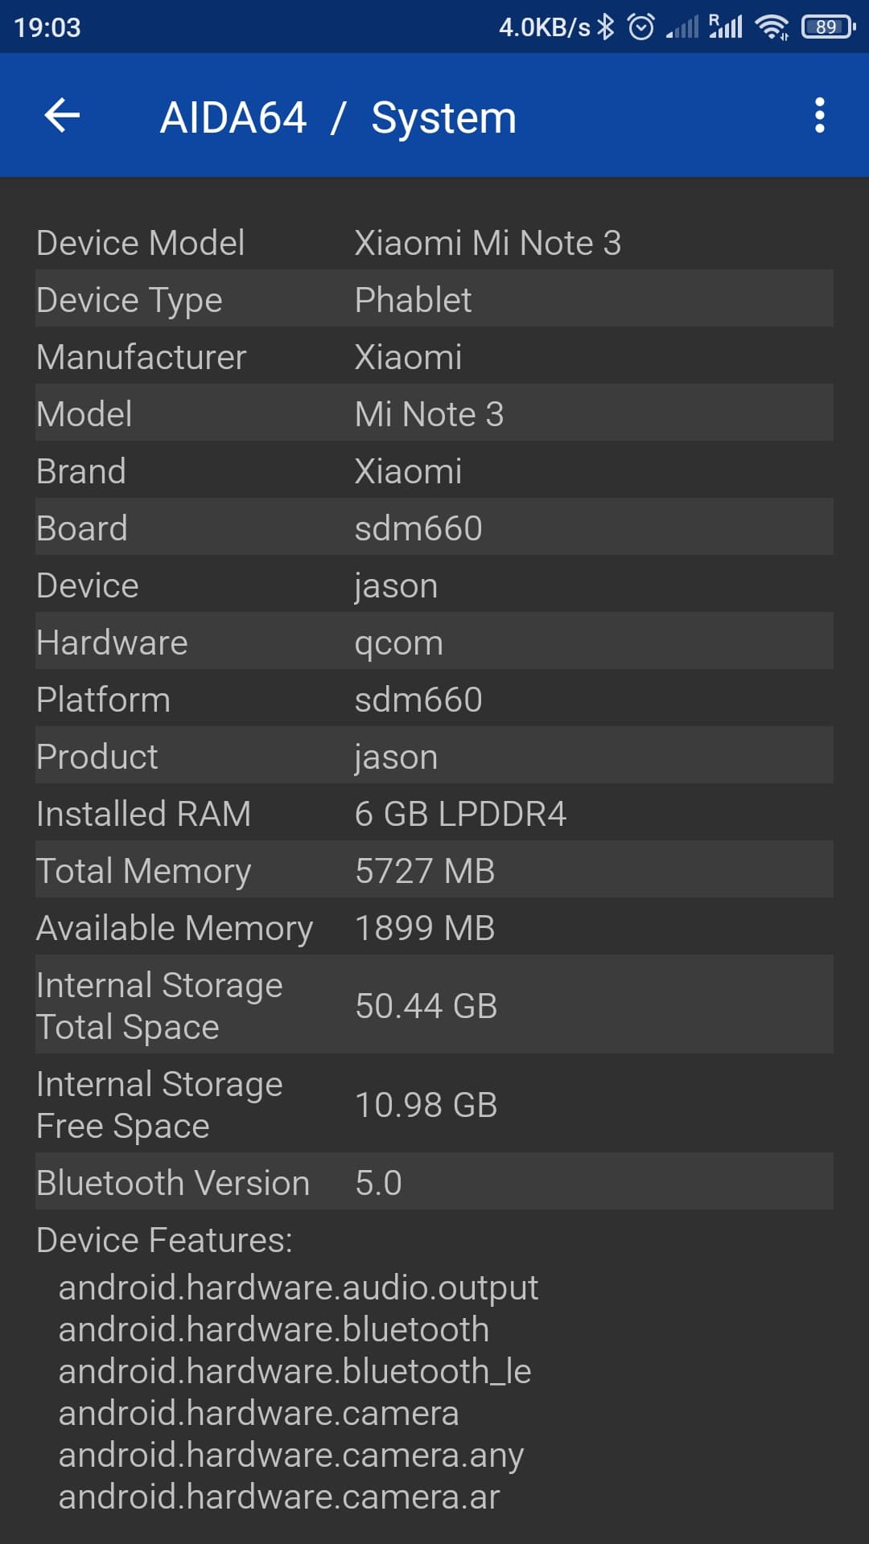Image resolution: width=869 pixels, height=1544 pixels.
Task: Open the three-dot overflow menu
Action: [x=819, y=116]
